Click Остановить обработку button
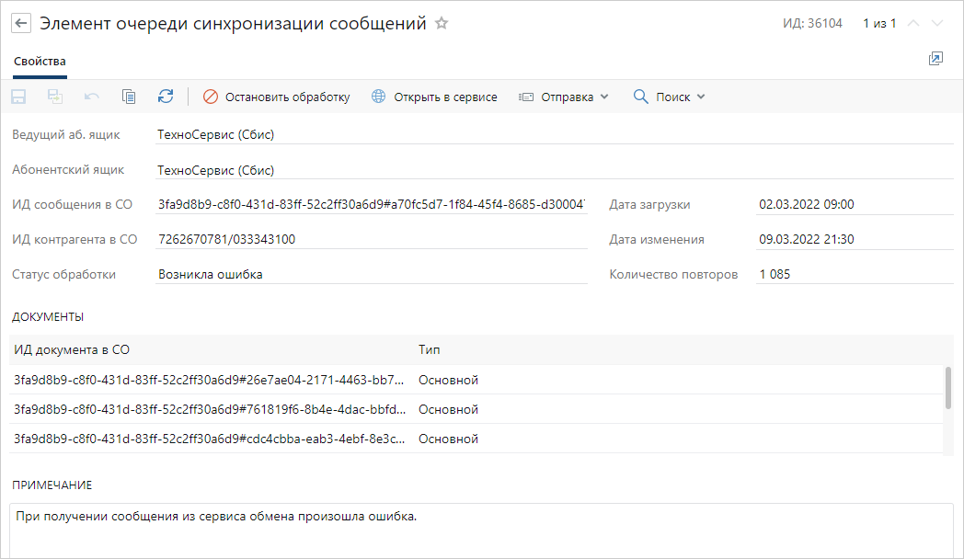964x559 pixels. coord(277,97)
